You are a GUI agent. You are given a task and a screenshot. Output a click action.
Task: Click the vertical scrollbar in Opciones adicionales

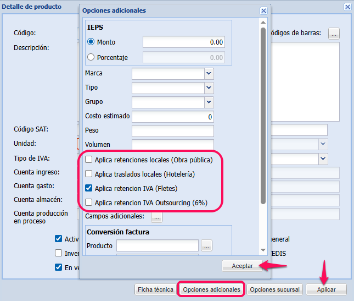263,110
